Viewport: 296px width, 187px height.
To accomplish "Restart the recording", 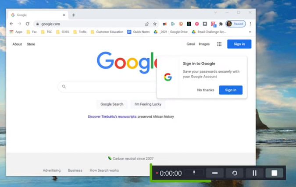I will pos(235,173).
